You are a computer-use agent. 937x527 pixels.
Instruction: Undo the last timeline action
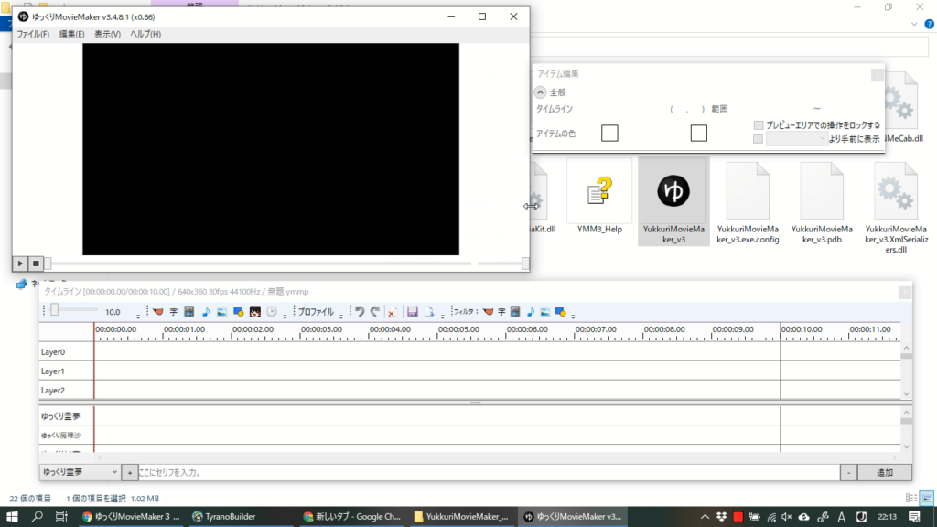[359, 312]
